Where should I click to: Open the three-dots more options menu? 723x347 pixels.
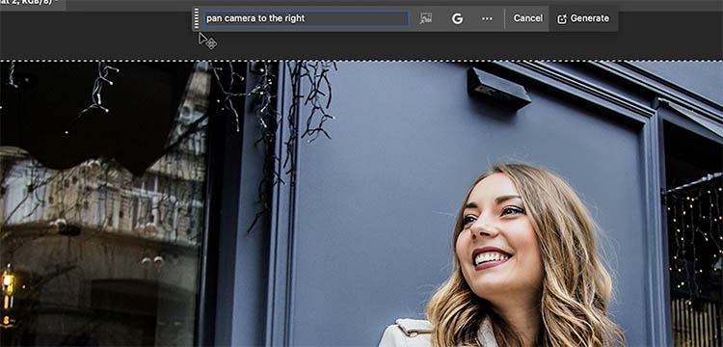pos(487,18)
